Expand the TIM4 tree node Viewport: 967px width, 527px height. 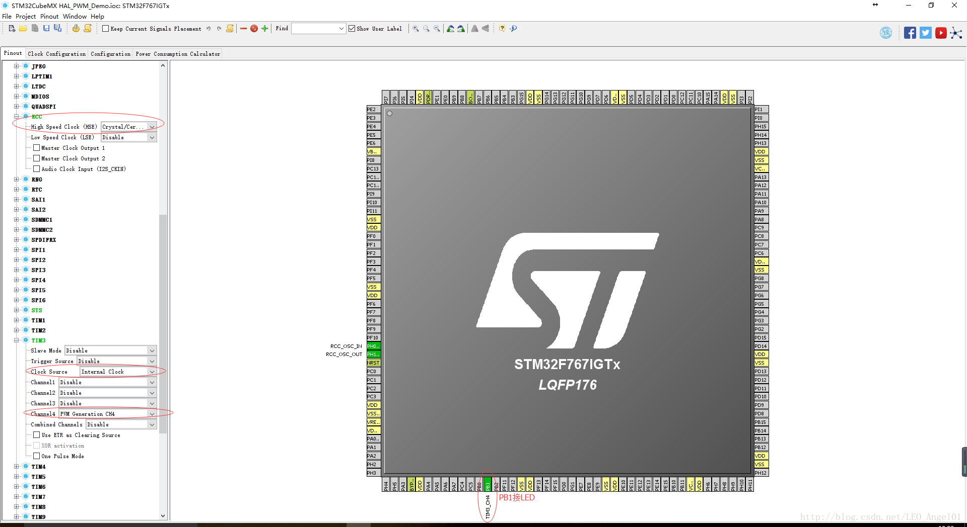(16, 467)
